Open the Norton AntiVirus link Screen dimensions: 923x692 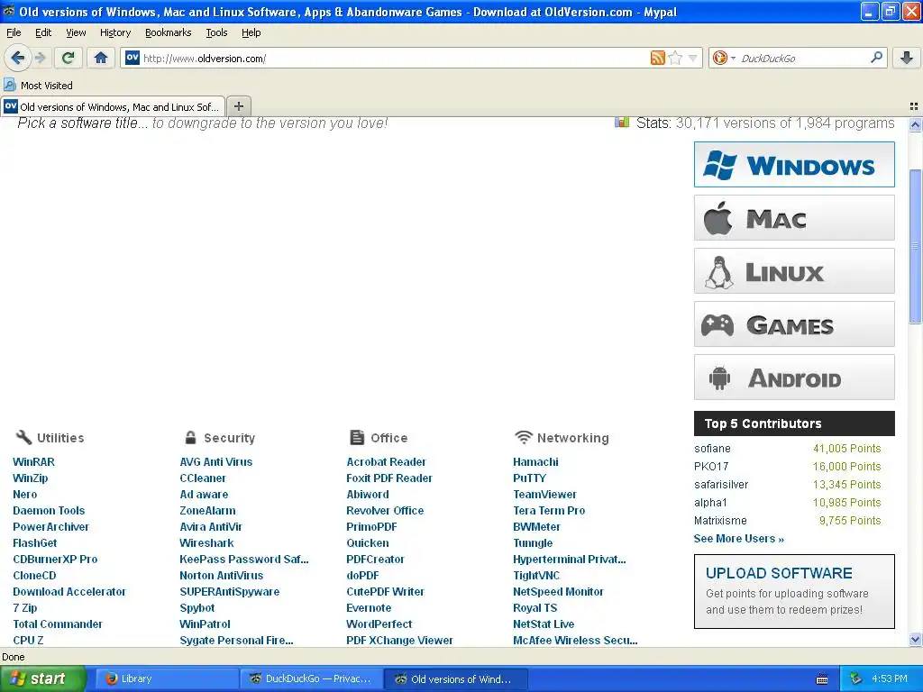coord(222,576)
